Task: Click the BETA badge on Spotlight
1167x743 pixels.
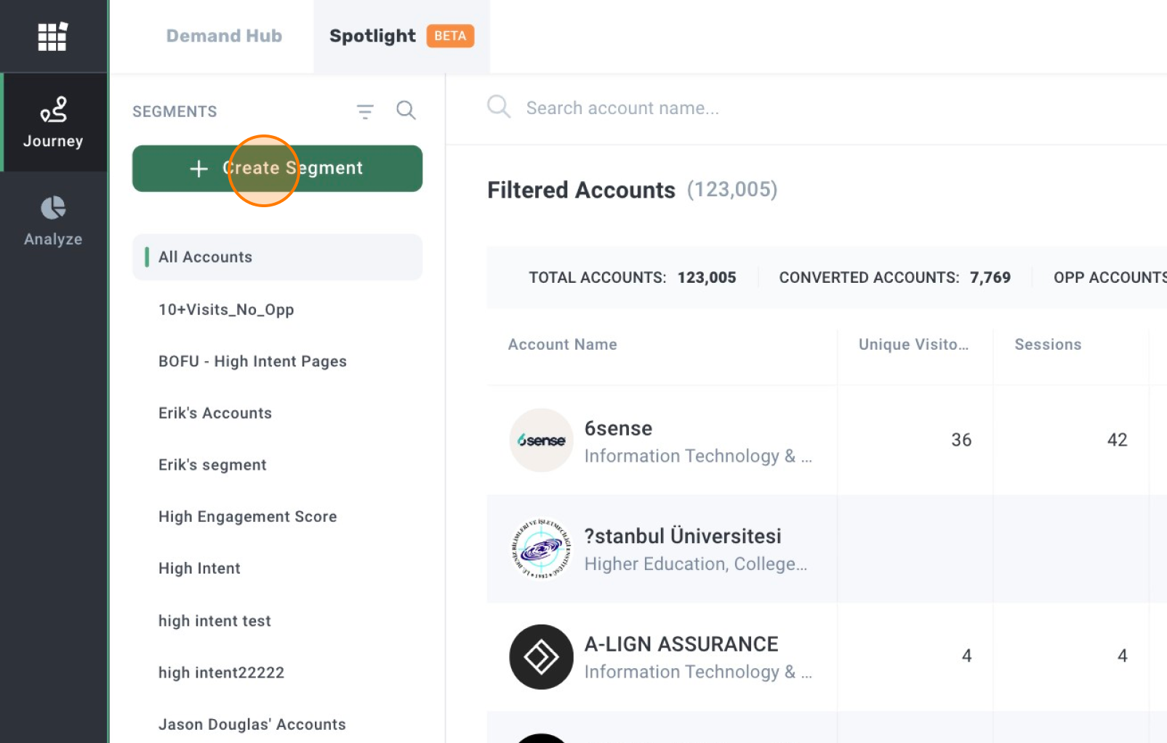Action: 450,36
